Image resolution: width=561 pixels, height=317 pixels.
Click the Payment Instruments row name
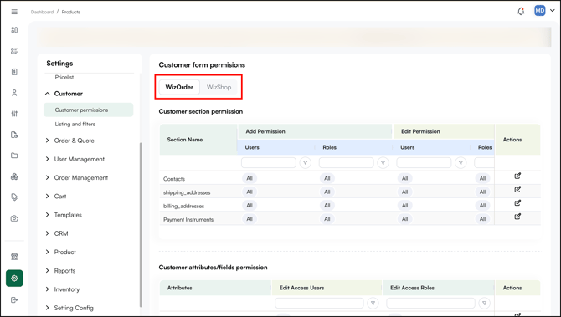click(x=188, y=219)
